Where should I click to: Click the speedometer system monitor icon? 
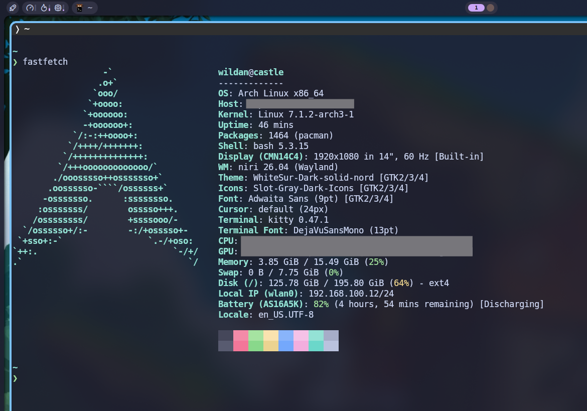pyautogui.click(x=30, y=8)
